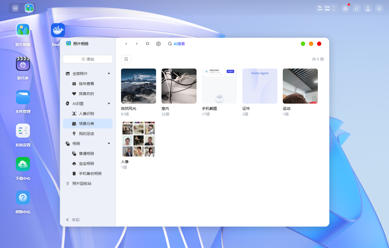Open the 证件 scene thumbnail
Screen dimensions: 389x248
(x=260, y=86)
